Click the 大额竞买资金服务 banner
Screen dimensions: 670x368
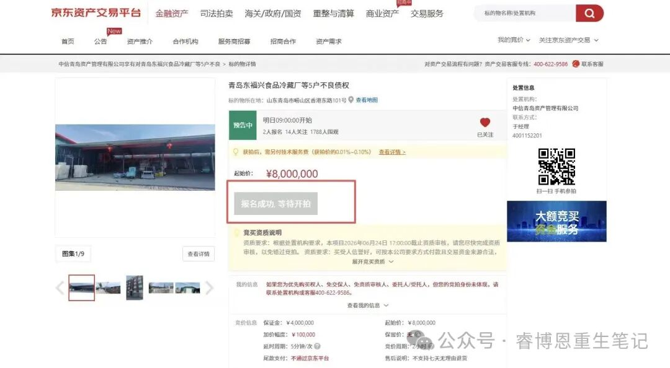[x=556, y=221]
